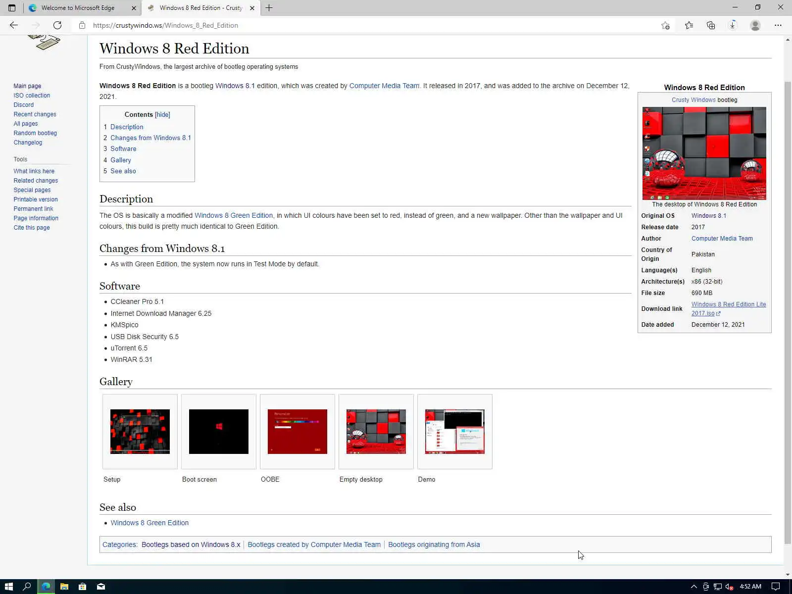This screenshot has height=594, width=792.
Task: Jump to Description in contents
Action: [127, 127]
